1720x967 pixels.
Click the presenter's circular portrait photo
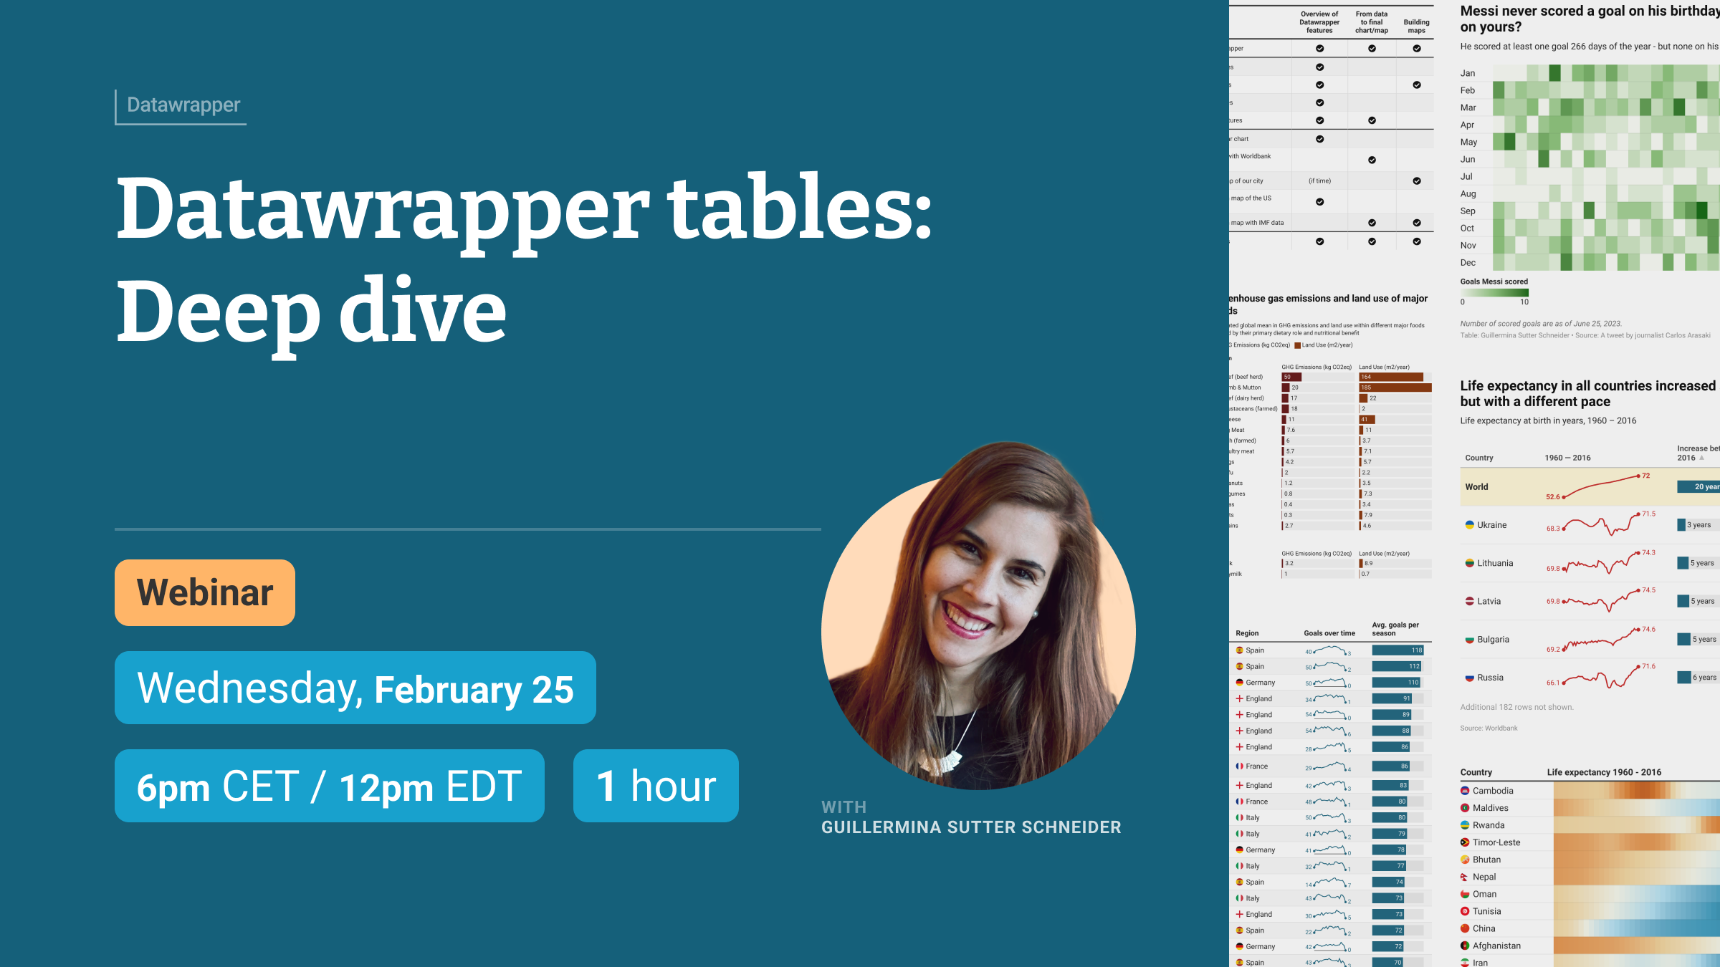[979, 616]
